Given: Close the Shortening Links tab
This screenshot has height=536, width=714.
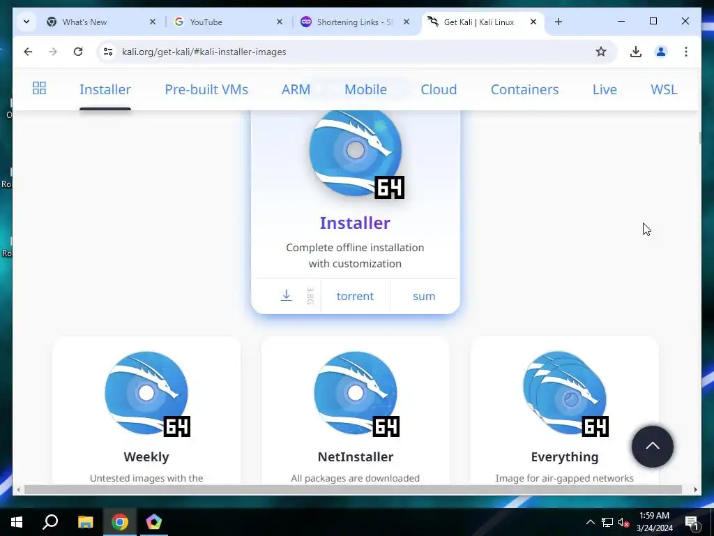Looking at the screenshot, I should tap(407, 22).
